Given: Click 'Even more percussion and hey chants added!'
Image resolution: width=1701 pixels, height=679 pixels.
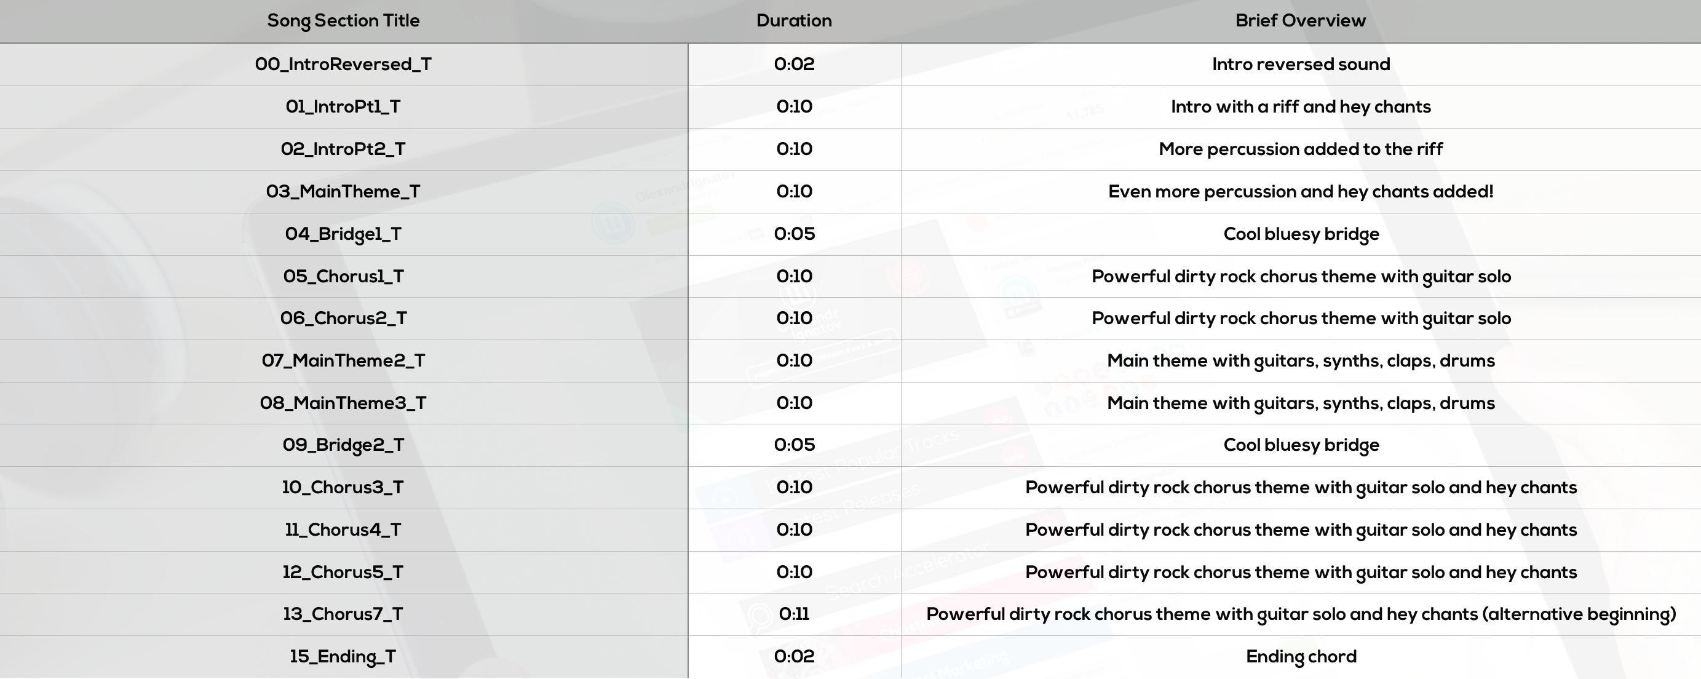Looking at the screenshot, I should coord(1301,191).
